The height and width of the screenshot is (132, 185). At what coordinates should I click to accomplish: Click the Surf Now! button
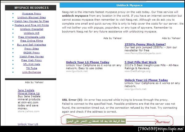163,122
